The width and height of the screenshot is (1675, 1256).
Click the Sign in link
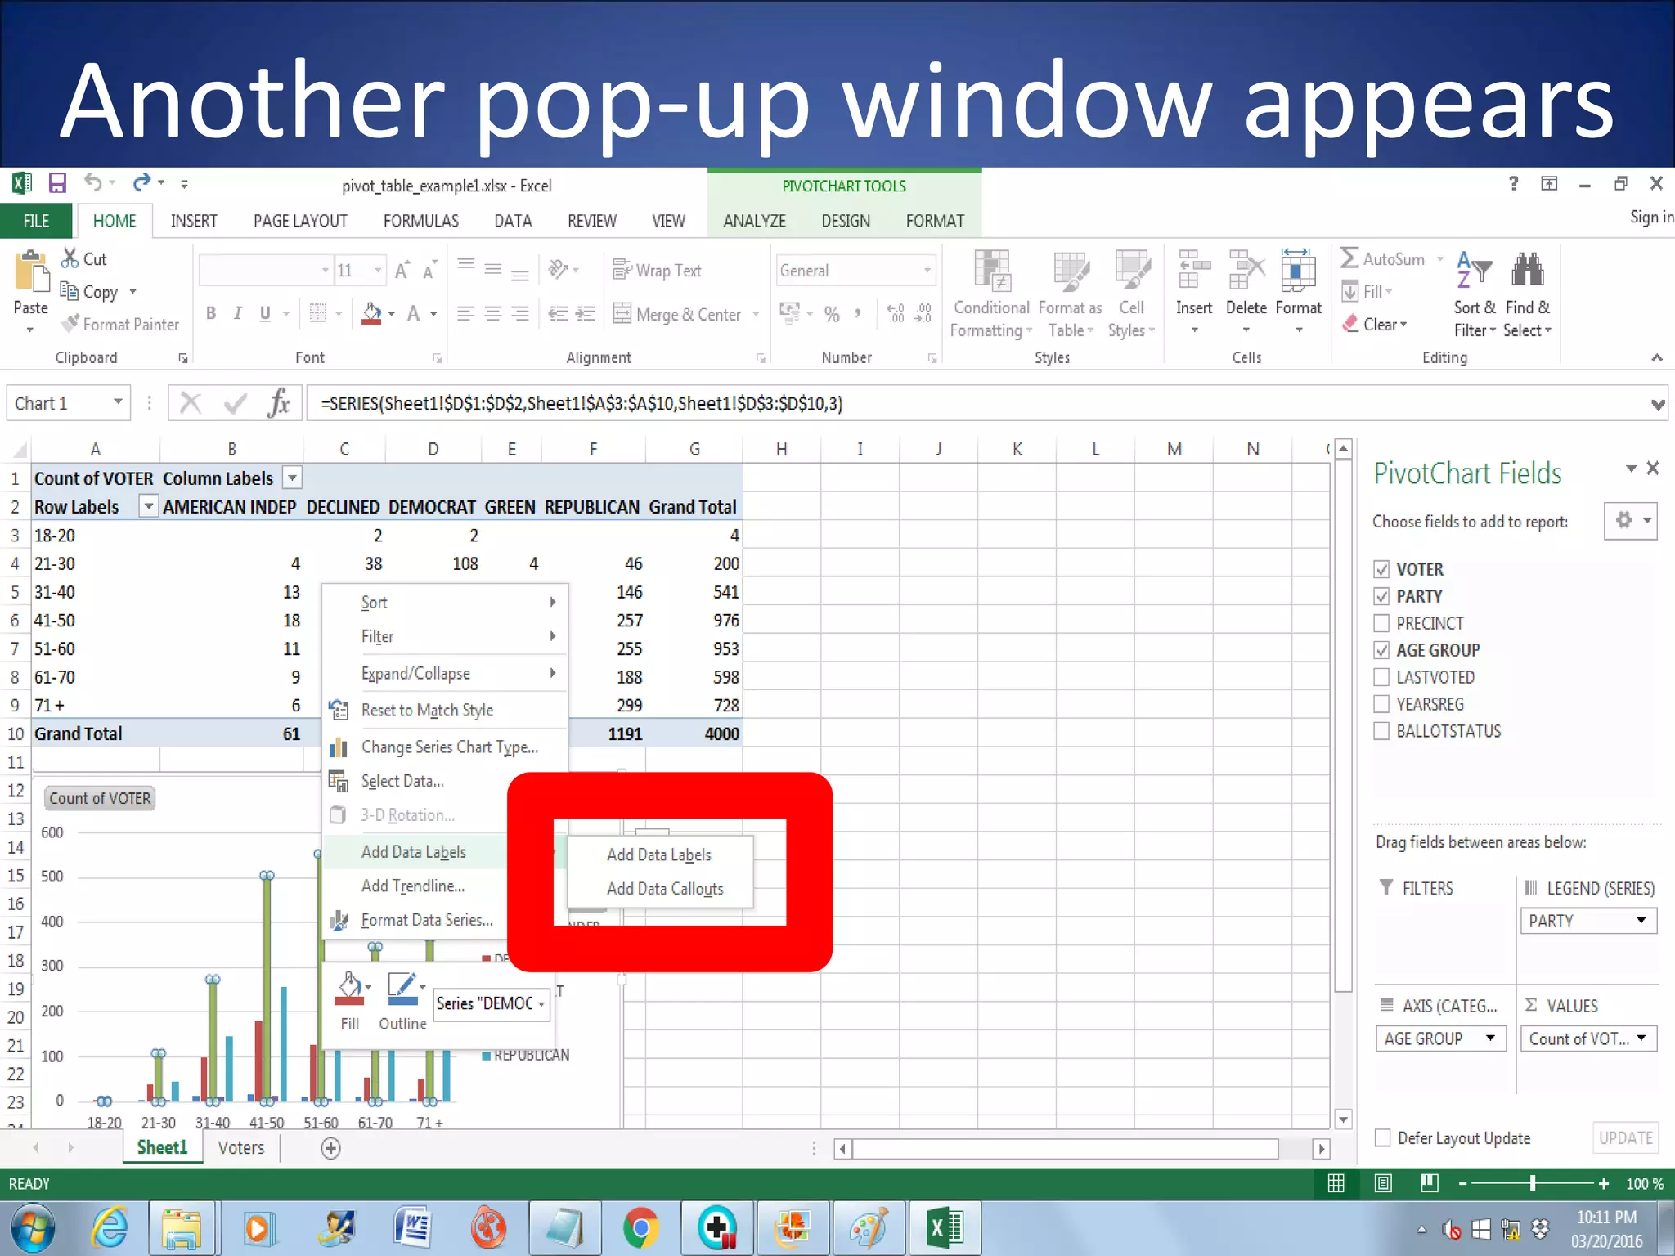click(x=1652, y=218)
